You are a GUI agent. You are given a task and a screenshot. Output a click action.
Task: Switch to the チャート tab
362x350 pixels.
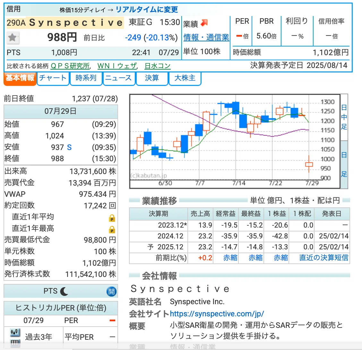click(53, 79)
